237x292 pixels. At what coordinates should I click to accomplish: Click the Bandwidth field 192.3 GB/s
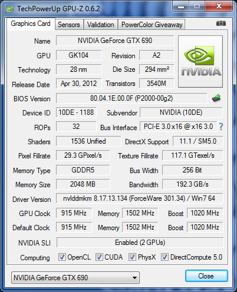pyautogui.click(x=193, y=184)
